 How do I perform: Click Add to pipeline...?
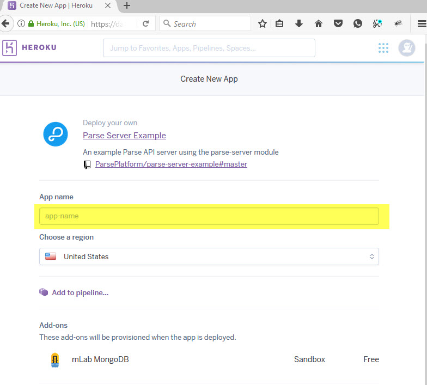[x=80, y=293]
